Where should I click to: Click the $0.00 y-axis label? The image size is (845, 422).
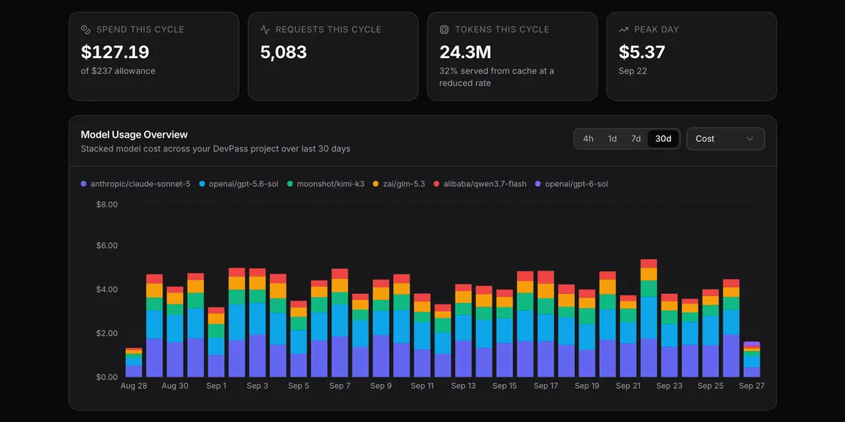coord(106,377)
